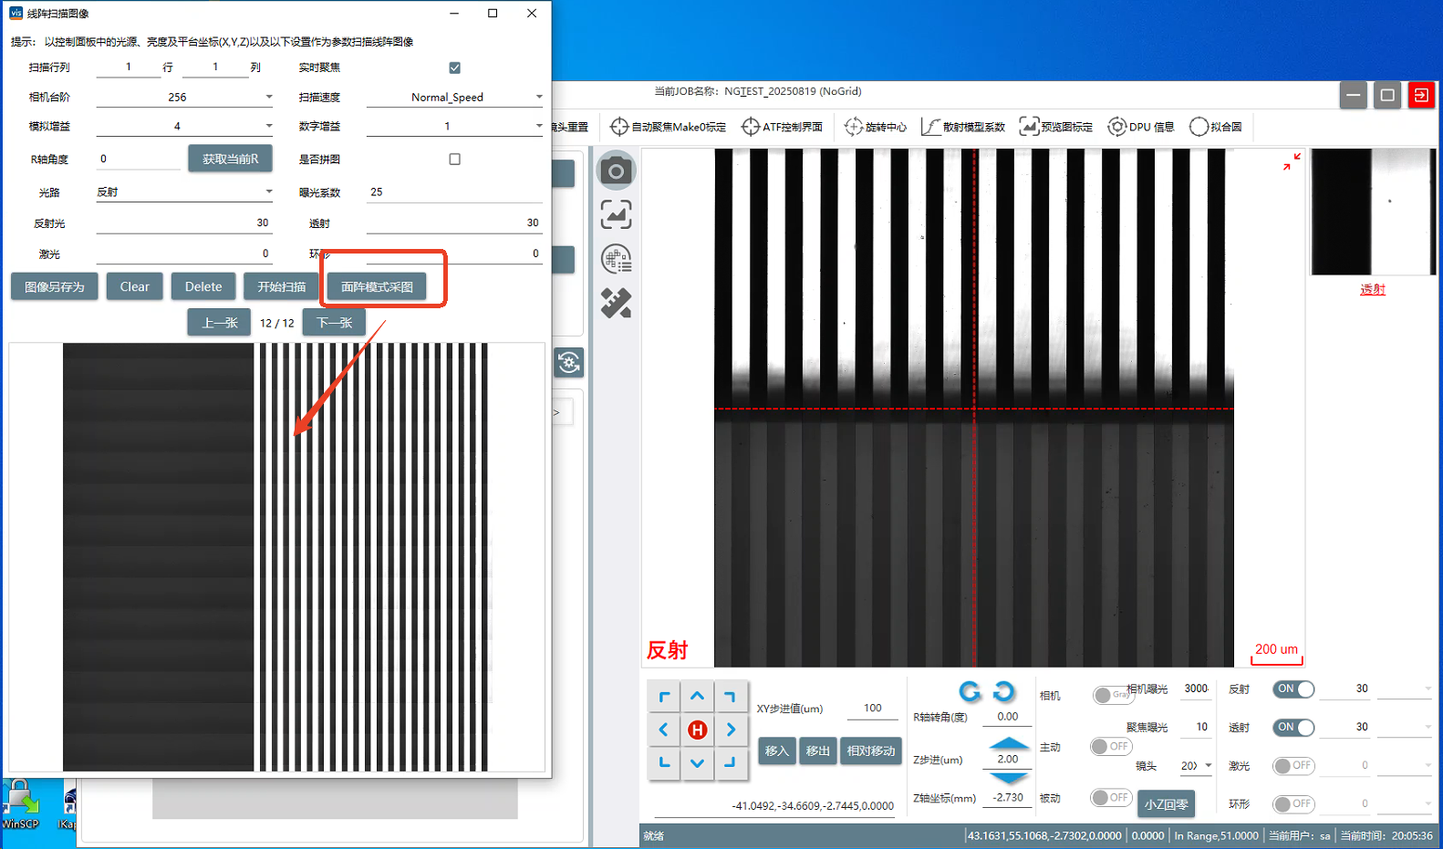Click the XY步进值 input field
Screen dimensions: 1443x849
tap(872, 708)
